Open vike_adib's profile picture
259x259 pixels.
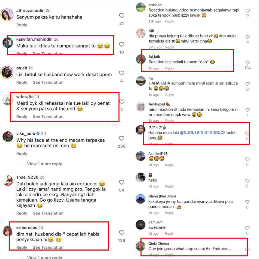click(x=8, y=137)
